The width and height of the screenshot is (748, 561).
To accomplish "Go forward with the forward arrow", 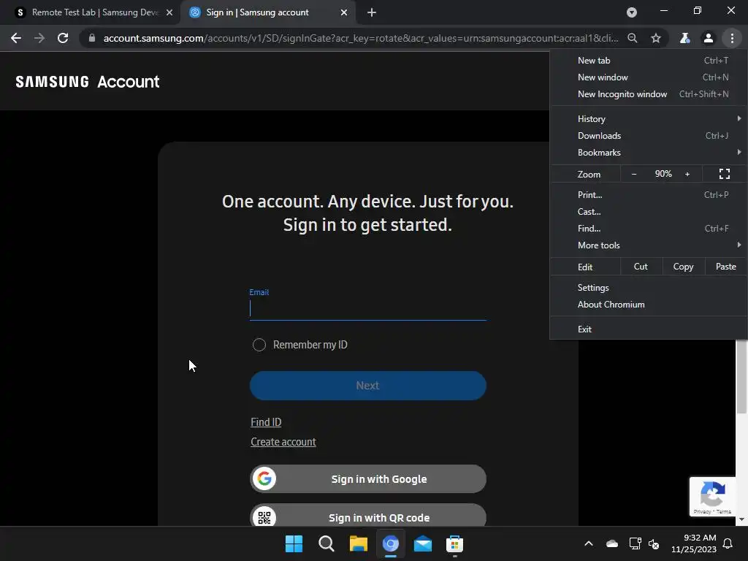I will 39,38.
